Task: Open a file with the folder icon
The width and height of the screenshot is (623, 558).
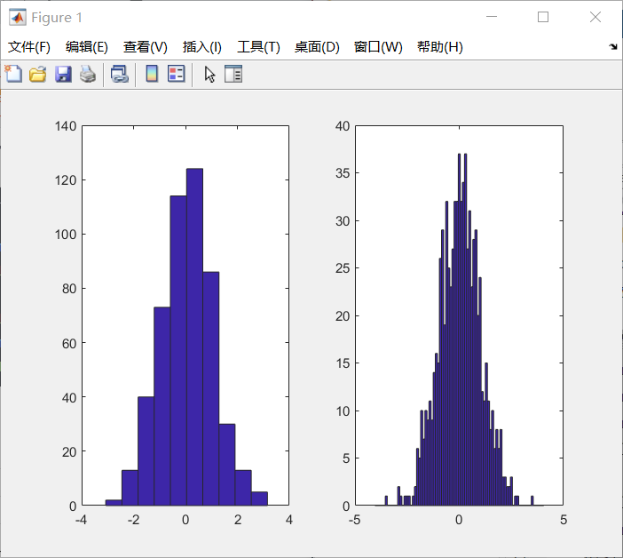Action: click(x=38, y=74)
